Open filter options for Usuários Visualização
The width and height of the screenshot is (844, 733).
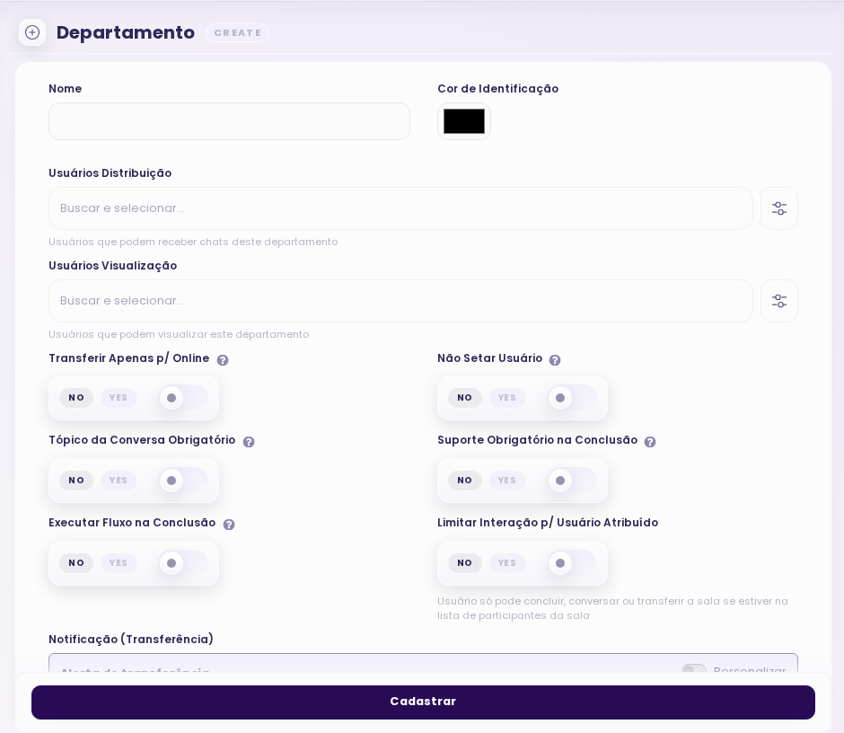click(778, 301)
